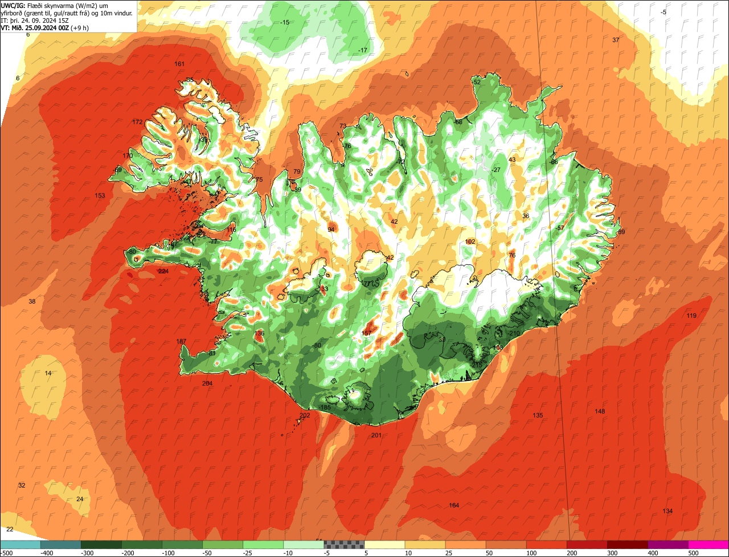Click the map value '14'

click(x=48, y=373)
